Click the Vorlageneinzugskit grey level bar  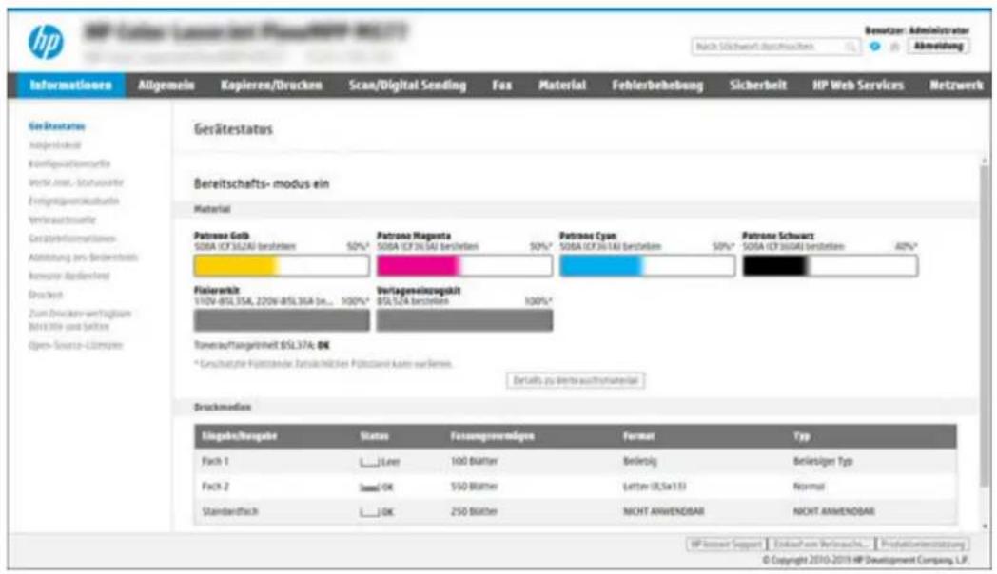[x=464, y=320]
